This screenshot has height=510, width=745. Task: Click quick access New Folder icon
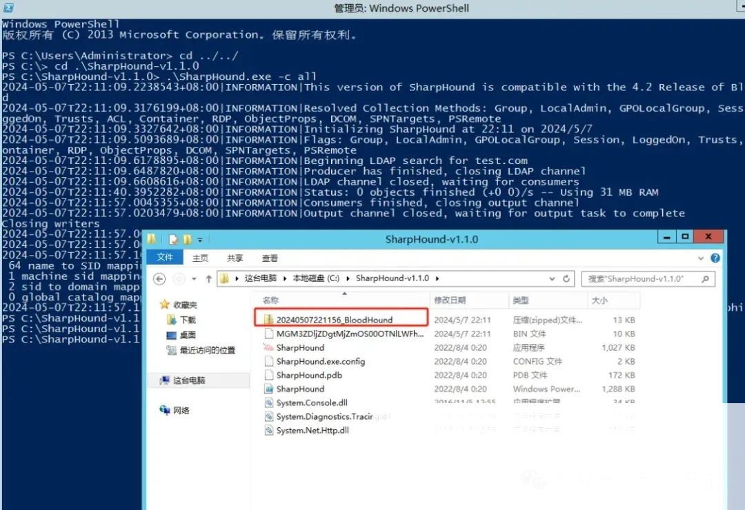point(187,239)
